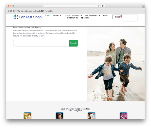Image resolution: width=151 pixels, height=128 pixels.
Task: Open the LAB PARTNERS menu
Action: 91,16
